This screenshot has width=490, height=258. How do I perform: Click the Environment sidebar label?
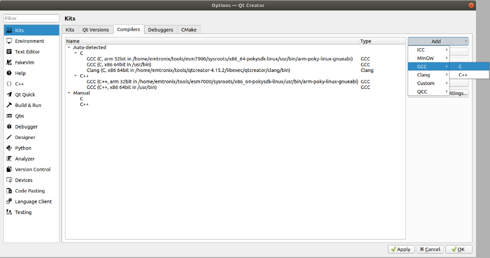click(29, 41)
